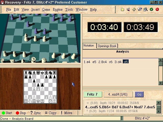
Task: Open the View menu
Action: click(x=25, y=10)
